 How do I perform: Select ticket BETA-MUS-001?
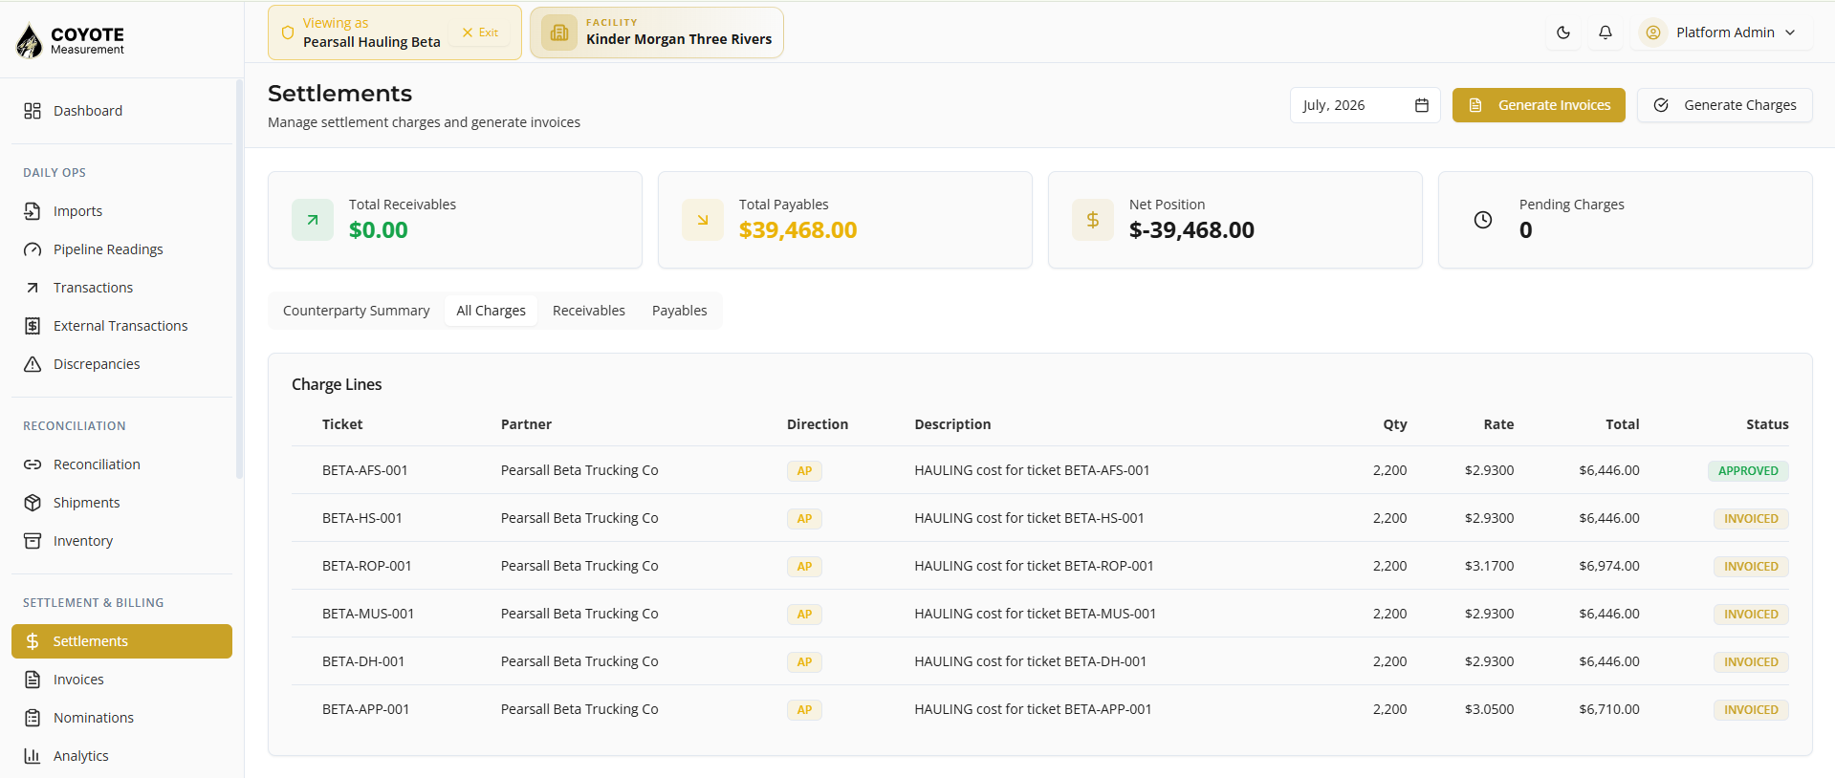(x=1040, y=614)
